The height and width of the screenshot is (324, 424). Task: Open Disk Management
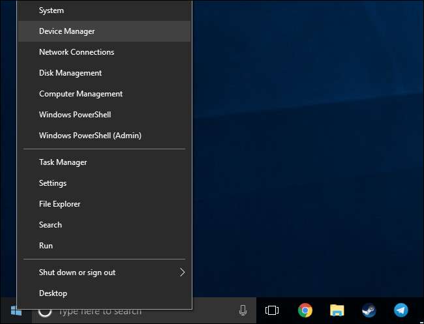point(70,73)
